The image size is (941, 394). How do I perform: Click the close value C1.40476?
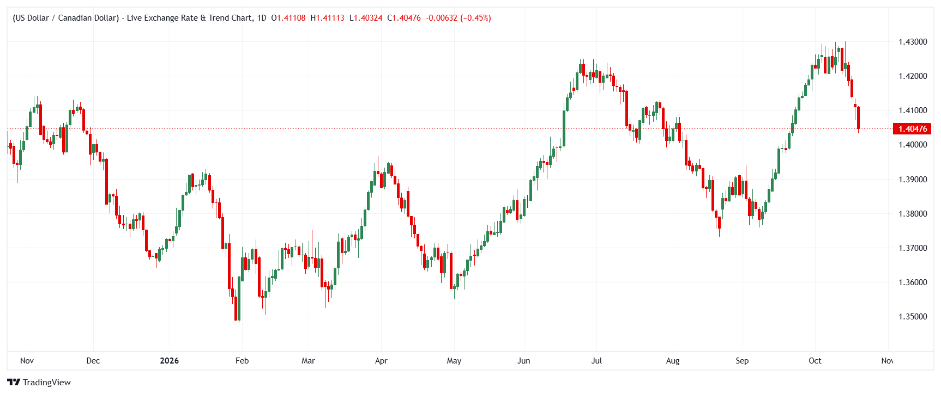(x=404, y=18)
